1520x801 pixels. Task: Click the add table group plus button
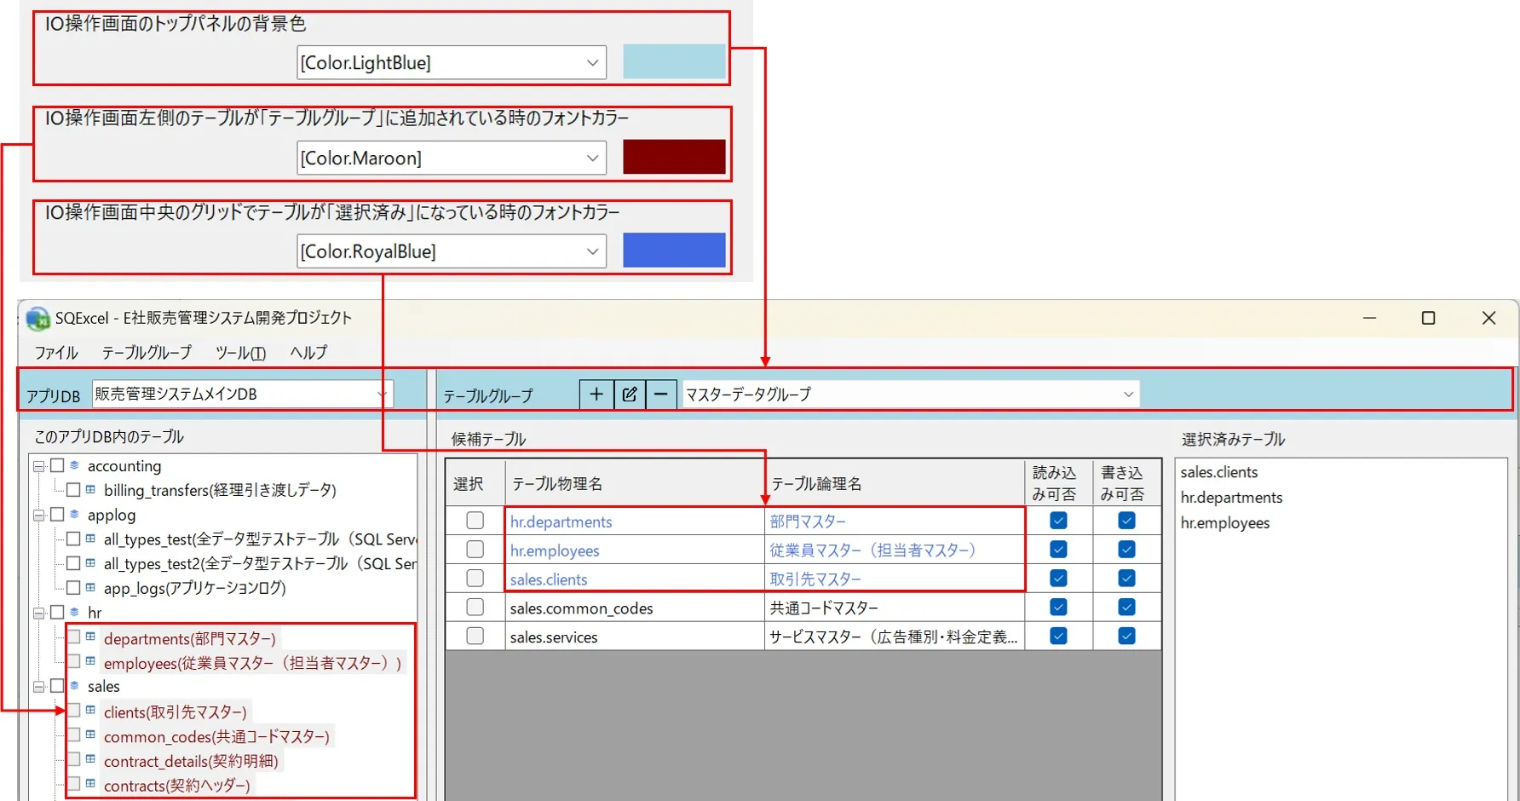596,394
